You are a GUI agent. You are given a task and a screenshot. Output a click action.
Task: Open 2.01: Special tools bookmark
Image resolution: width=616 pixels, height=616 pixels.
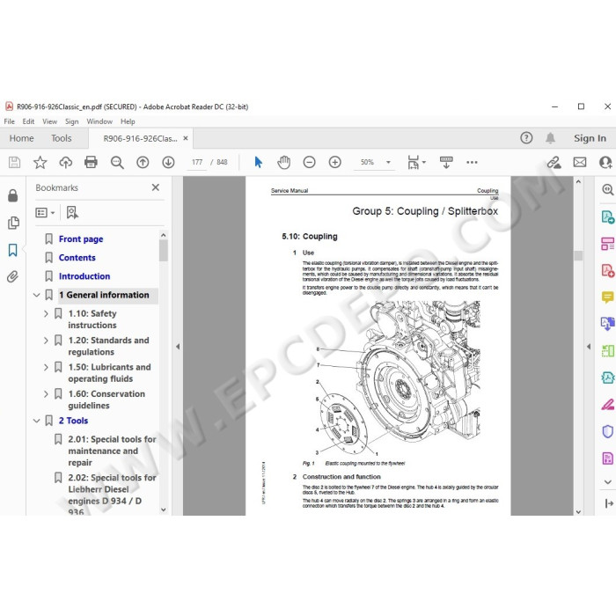click(x=112, y=451)
